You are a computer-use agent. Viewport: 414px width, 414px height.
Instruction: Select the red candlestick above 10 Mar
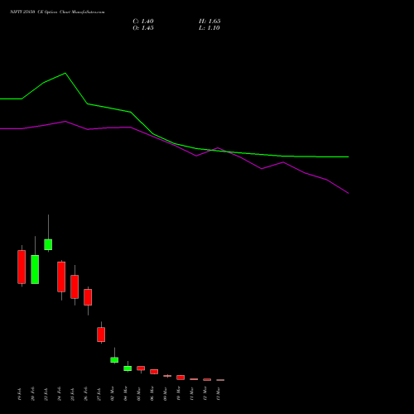181,378
